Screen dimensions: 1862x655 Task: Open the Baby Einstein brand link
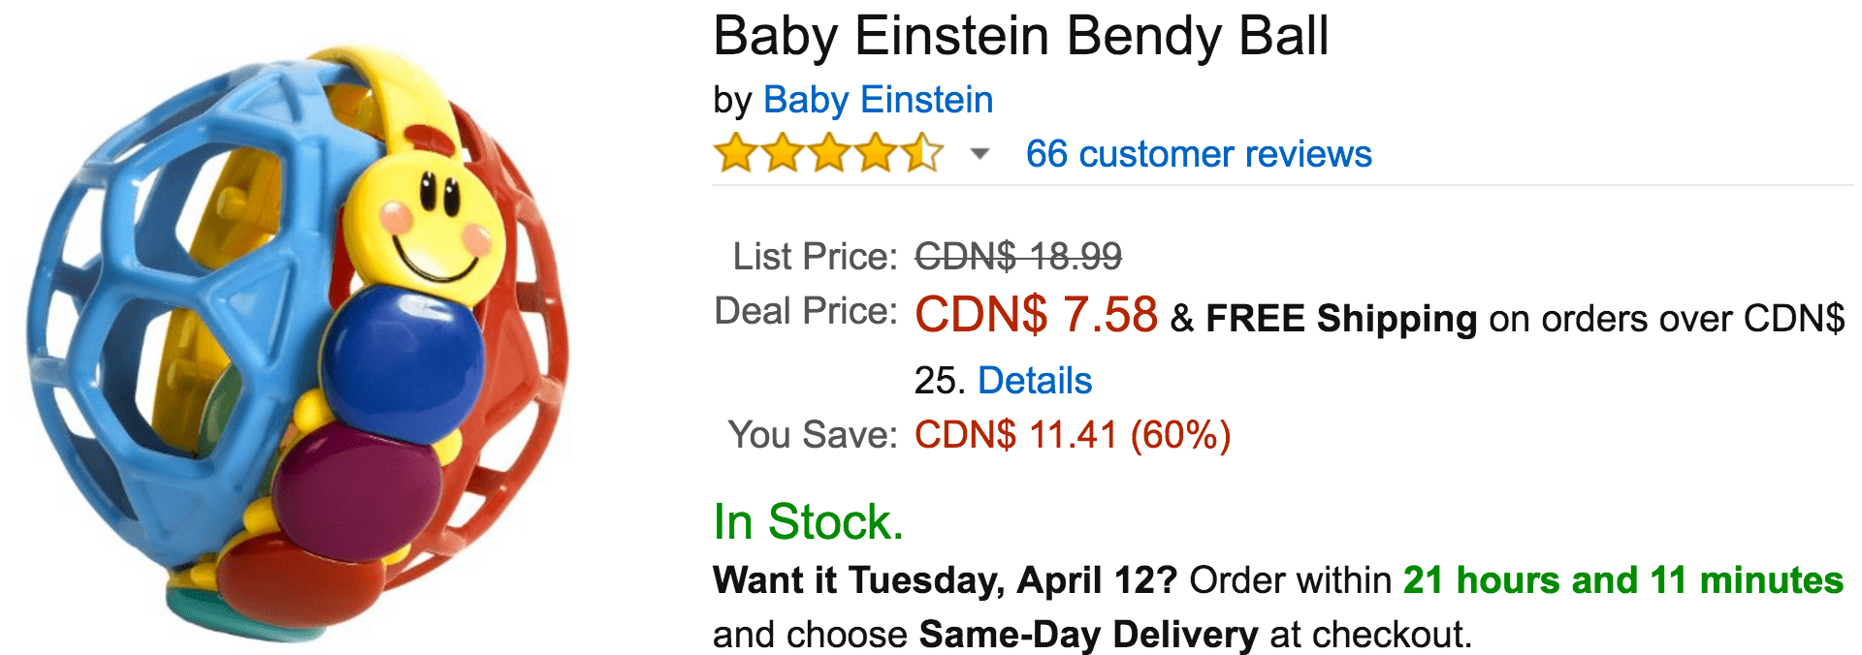coord(878,100)
